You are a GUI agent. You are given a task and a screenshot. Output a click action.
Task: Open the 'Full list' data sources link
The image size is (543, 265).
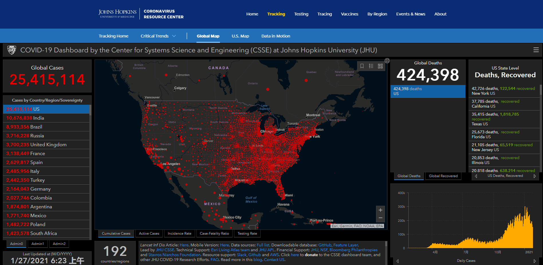(x=263, y=245)
